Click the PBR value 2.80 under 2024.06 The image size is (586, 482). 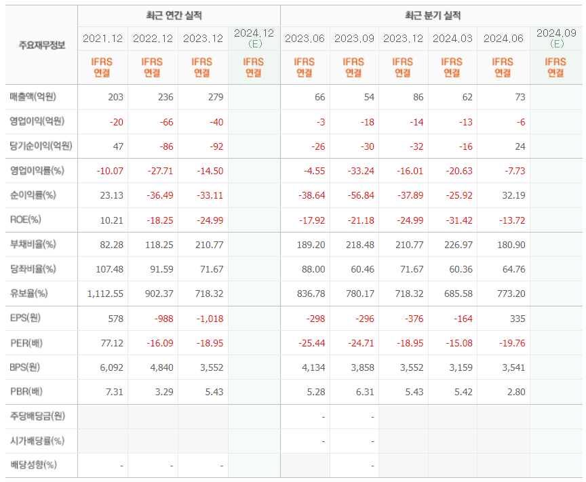517,392
